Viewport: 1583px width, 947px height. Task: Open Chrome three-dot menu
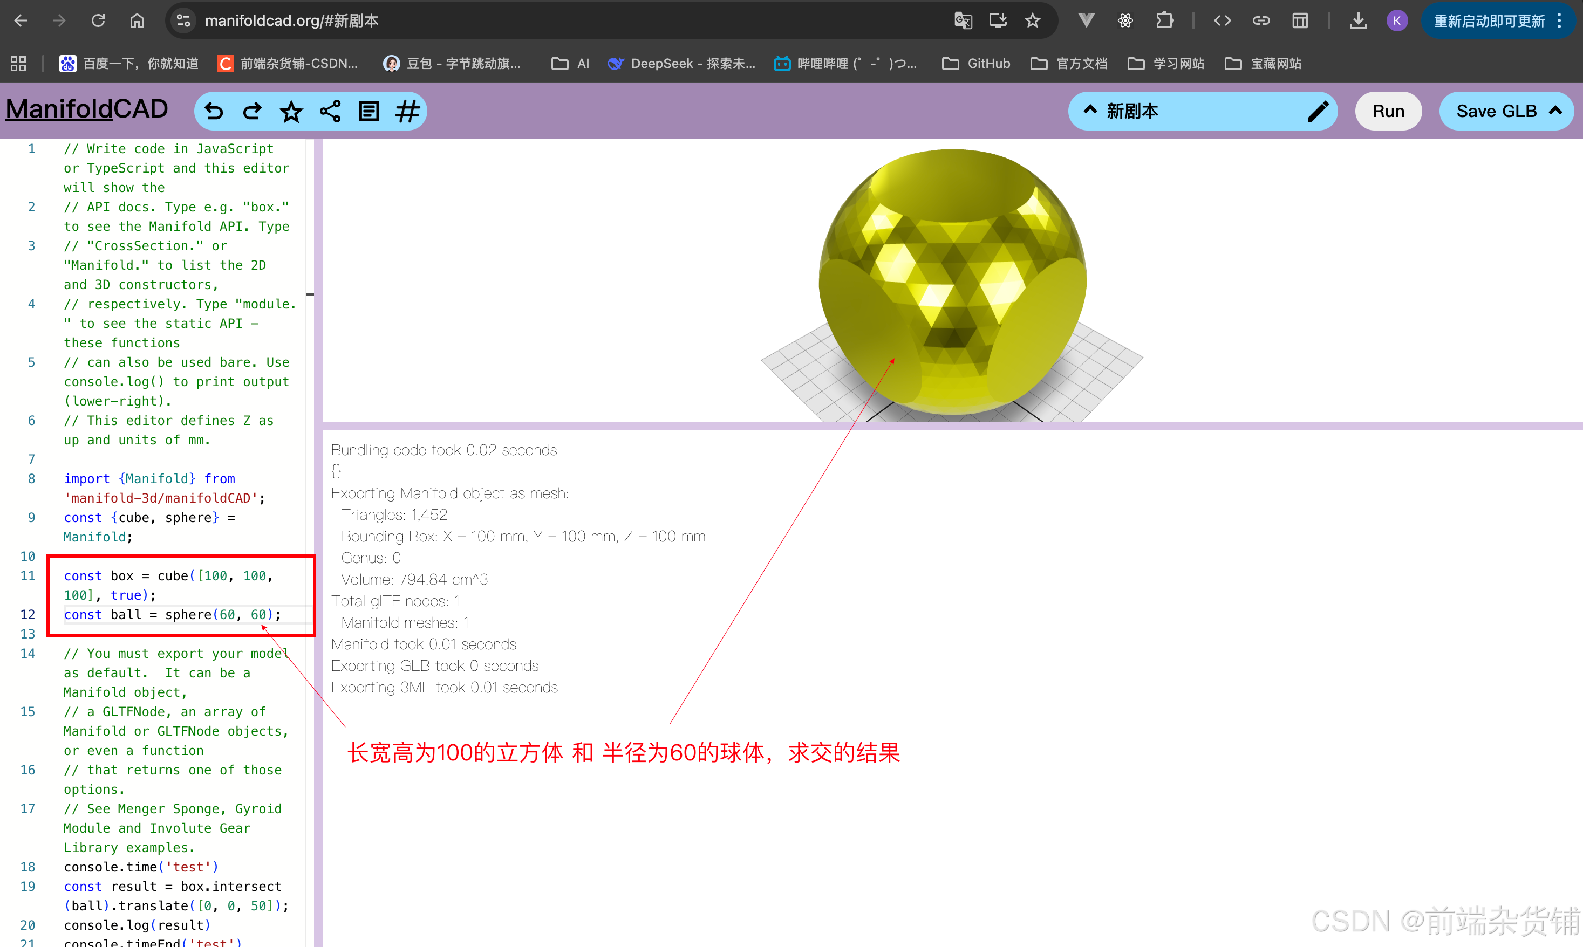click(x=1560, y=20)
